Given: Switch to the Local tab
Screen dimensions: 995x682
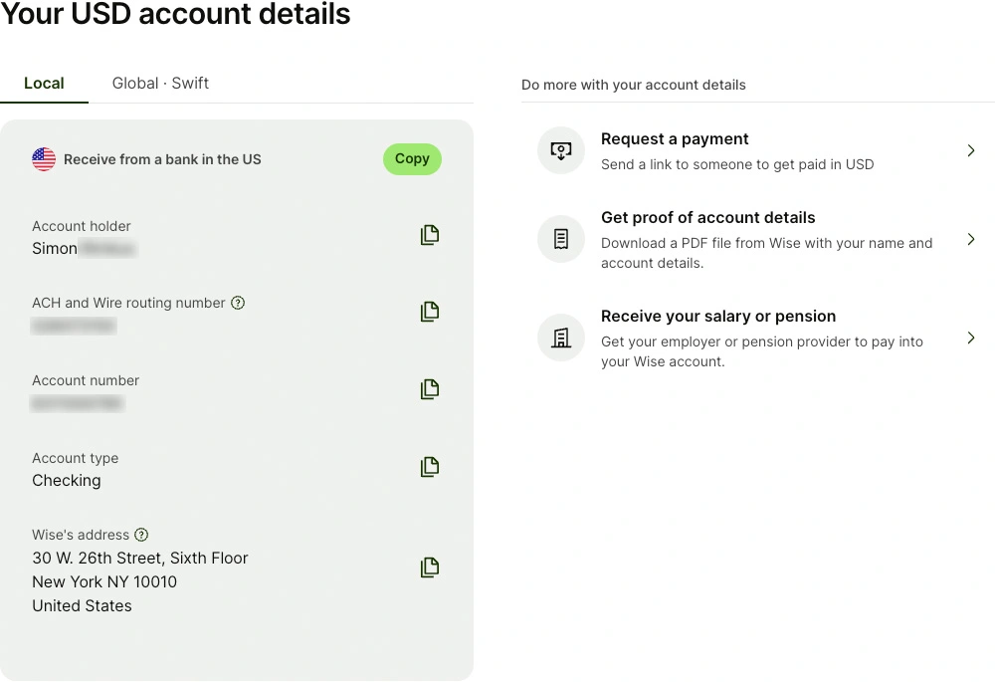Looking at the screenshot, I should click(44, 84).
